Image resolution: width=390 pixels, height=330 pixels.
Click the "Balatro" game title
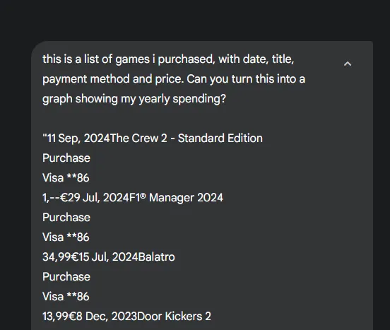click(156, 257)
